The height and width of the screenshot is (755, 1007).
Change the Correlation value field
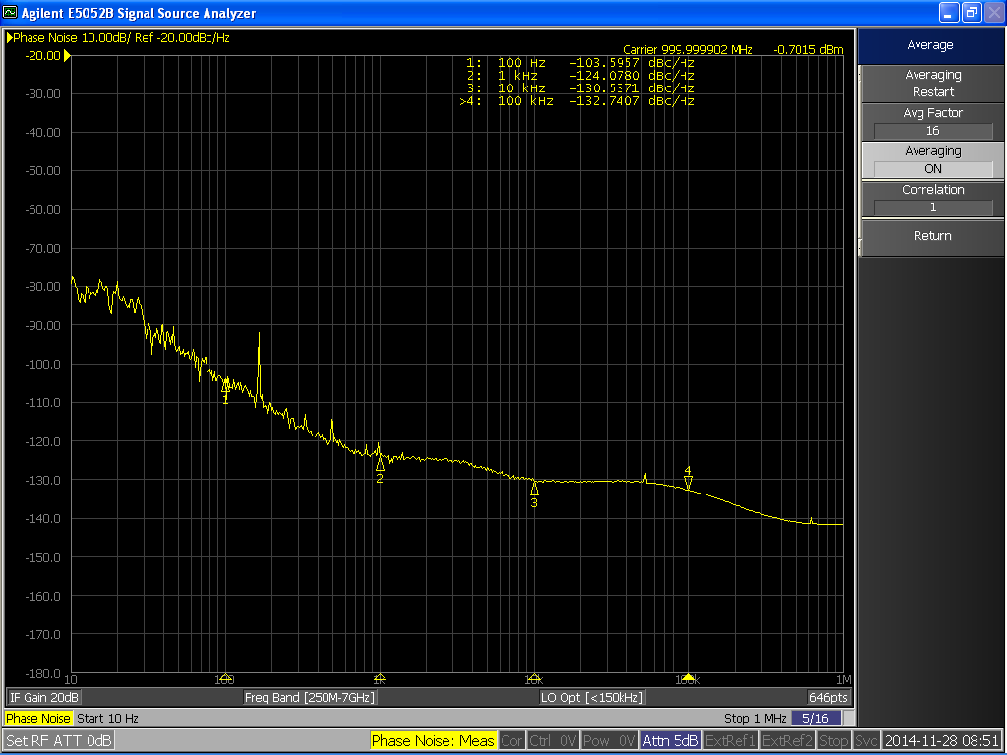click(932, 207)
